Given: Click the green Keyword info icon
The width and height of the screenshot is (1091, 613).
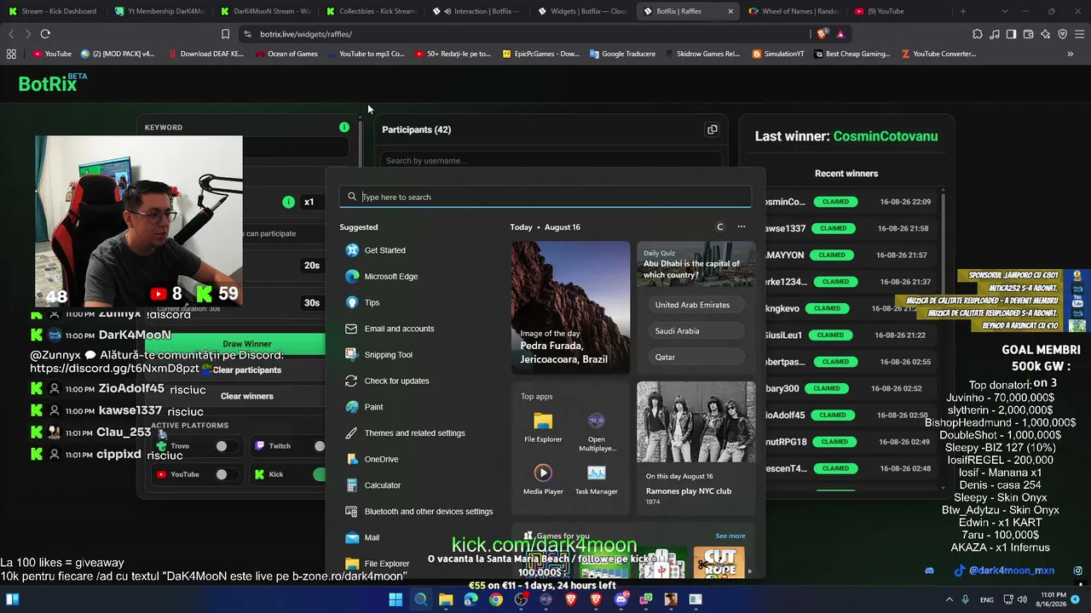Looking at the screenshot, I should tap(344, 127).
